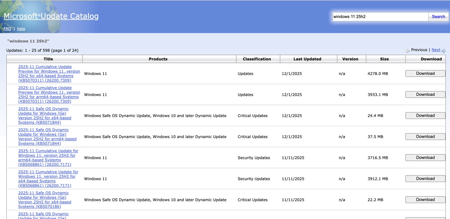450x219 pixels.
Task: Sort results by the Last Updated column
Action: coord(308,59)
